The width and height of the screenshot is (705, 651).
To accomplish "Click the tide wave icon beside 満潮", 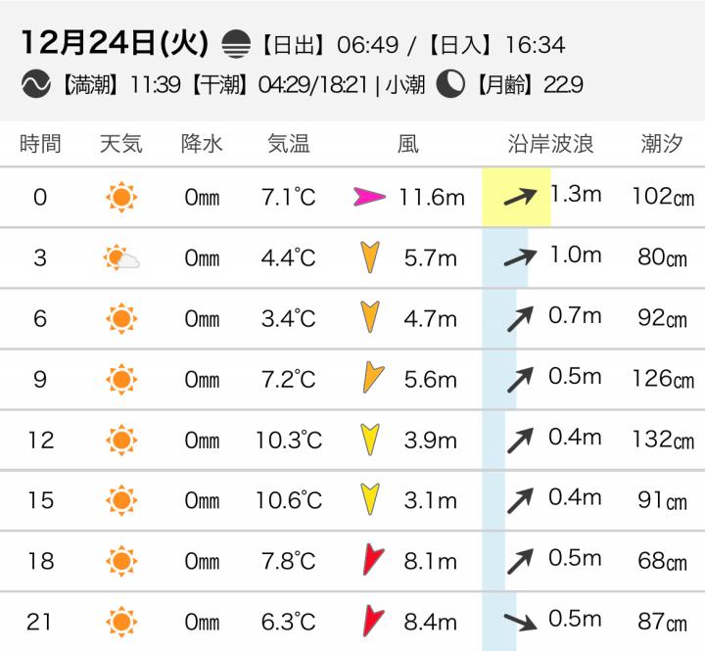I will point(37,84).
